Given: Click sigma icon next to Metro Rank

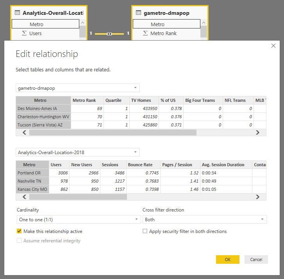Looking at the screenshot, I should point(145,34).
